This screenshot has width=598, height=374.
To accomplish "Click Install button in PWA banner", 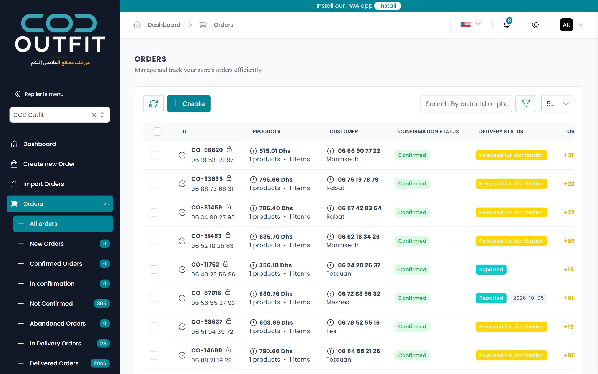I will 387,6.
